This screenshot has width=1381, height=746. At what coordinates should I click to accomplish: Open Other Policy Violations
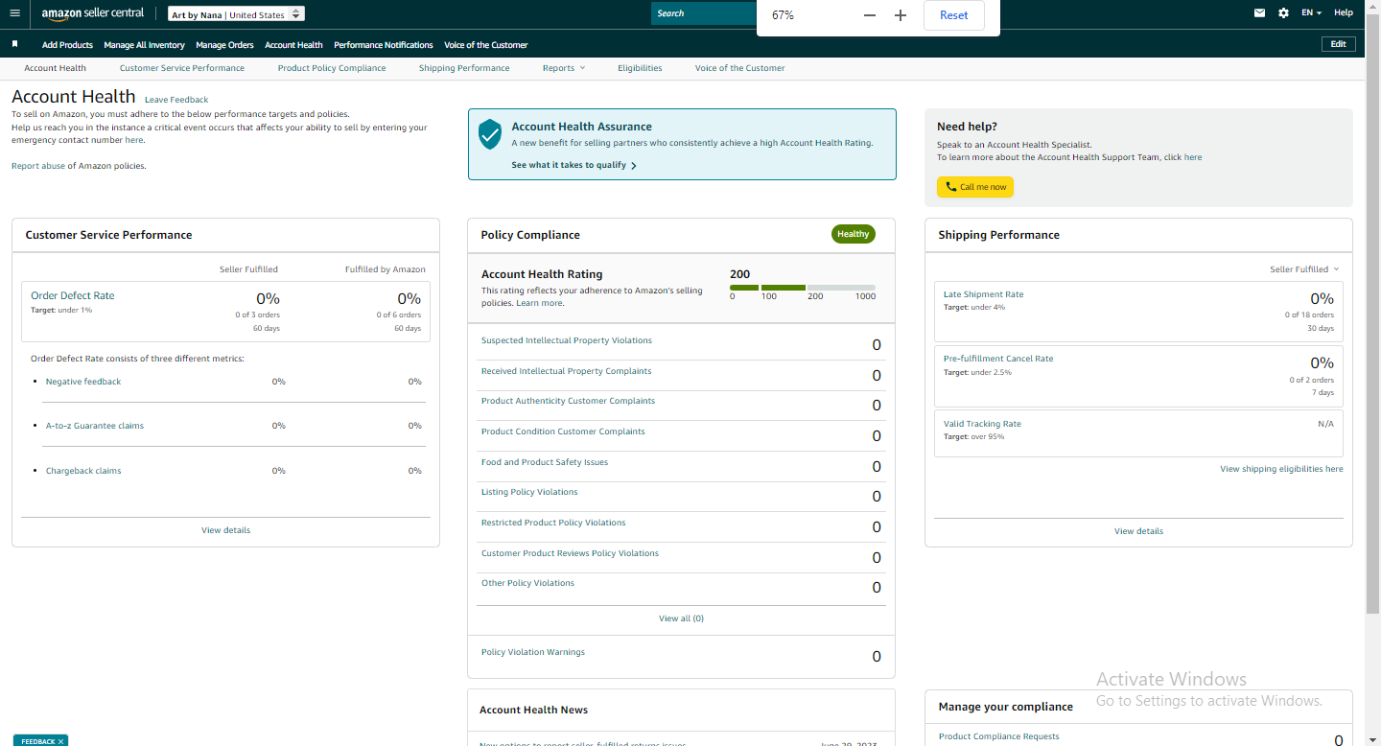coord(528,583)
